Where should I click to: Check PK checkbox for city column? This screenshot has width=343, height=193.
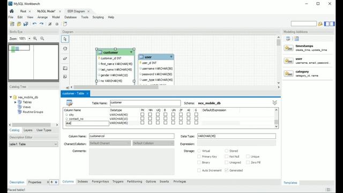point(143,114)
